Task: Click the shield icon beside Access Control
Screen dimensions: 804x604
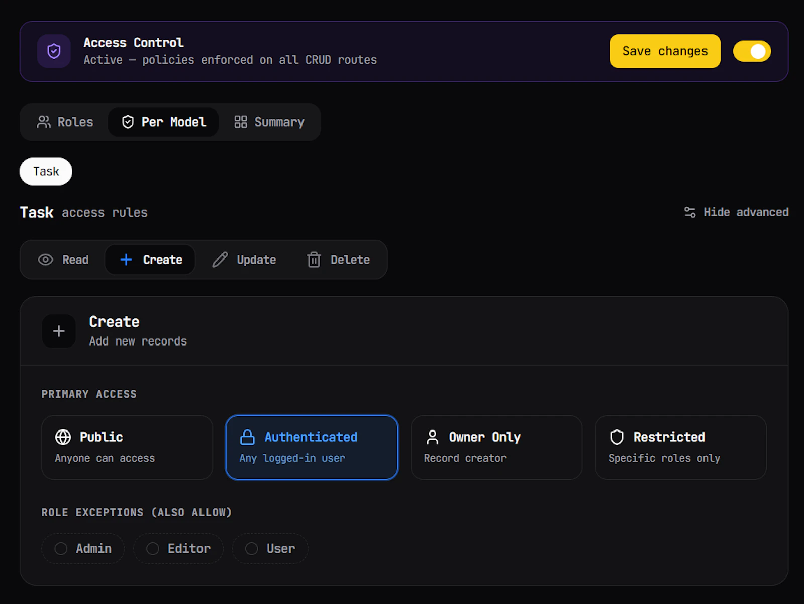Action: click(x=54, y=51)
